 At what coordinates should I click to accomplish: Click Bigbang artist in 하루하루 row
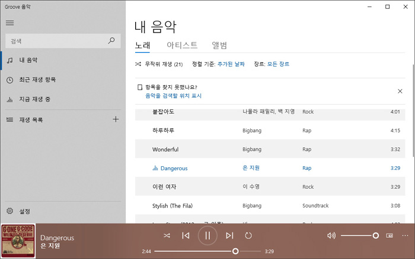click(x=252, y=131)
